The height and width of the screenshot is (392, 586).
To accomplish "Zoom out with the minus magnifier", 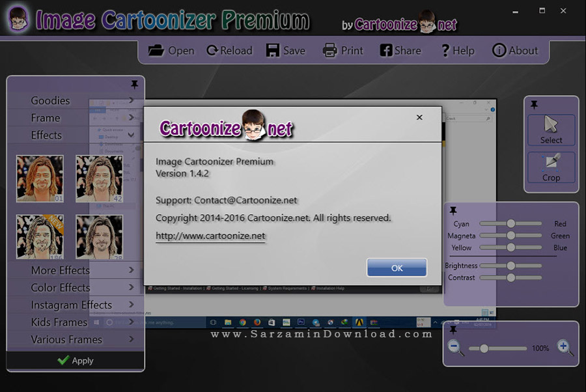I will pos(456,348).
